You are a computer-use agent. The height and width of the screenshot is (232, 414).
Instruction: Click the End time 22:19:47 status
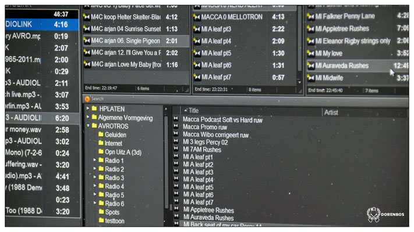click(101, 88)
